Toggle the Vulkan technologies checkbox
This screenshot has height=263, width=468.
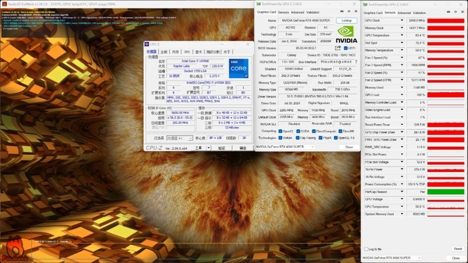[280, 138]
